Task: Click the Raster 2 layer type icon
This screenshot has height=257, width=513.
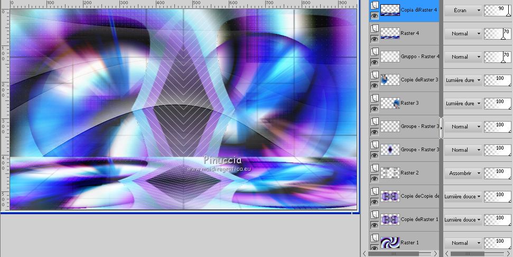Action: coord(375,168)
